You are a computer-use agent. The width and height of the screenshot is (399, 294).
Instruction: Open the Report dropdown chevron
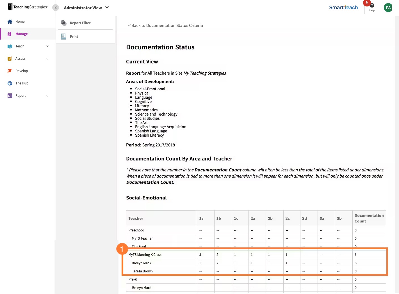47,95
